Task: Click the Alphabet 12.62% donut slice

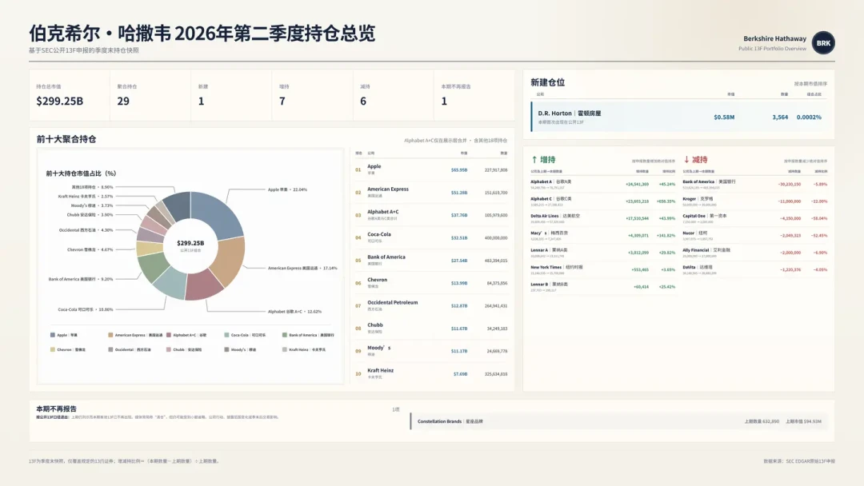Action: pos(203,285)
